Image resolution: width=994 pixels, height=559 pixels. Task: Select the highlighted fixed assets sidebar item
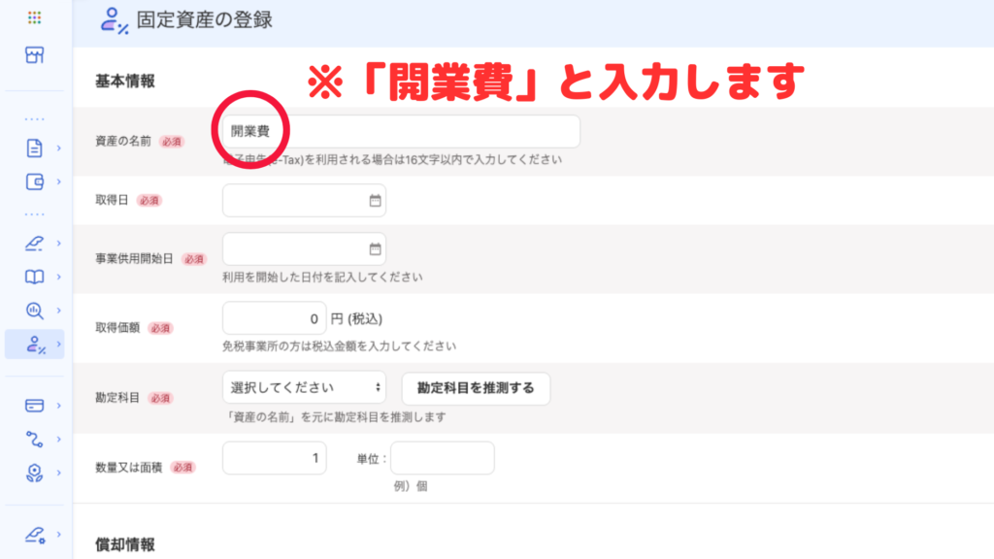[35, 344]
